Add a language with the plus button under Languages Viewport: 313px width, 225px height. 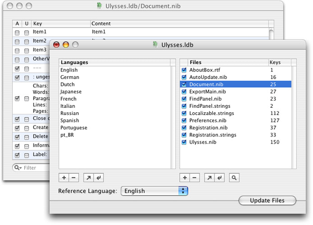64,177
